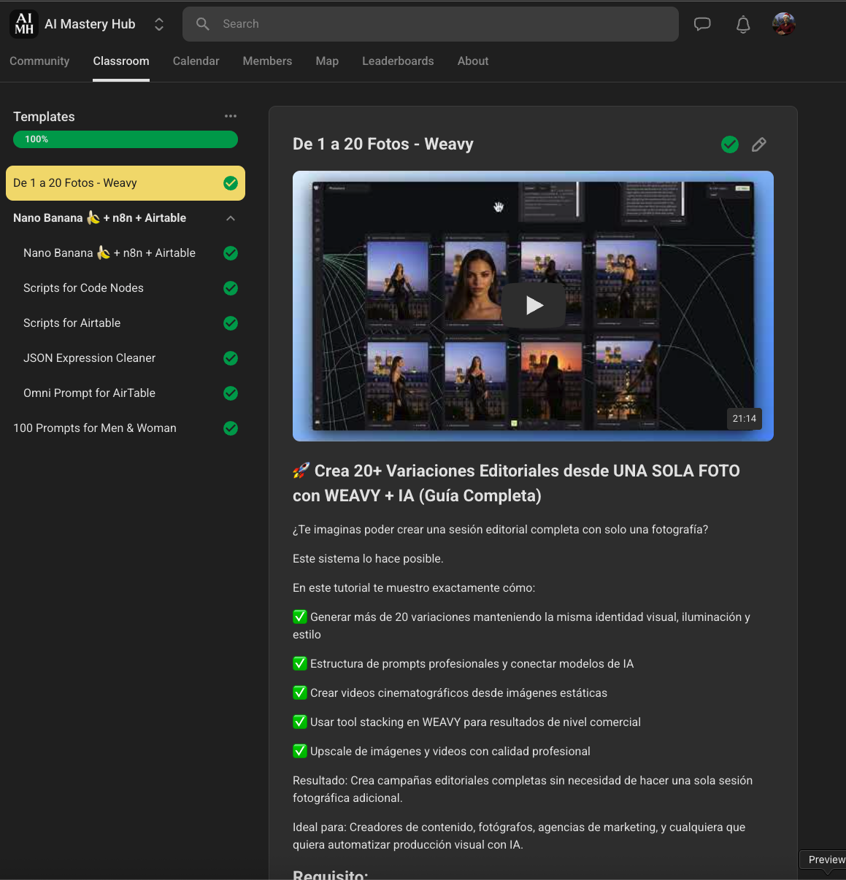Screen dimensions: 846x880
Task: Open the Templates three-dot options menu
Action: (231, 116)
